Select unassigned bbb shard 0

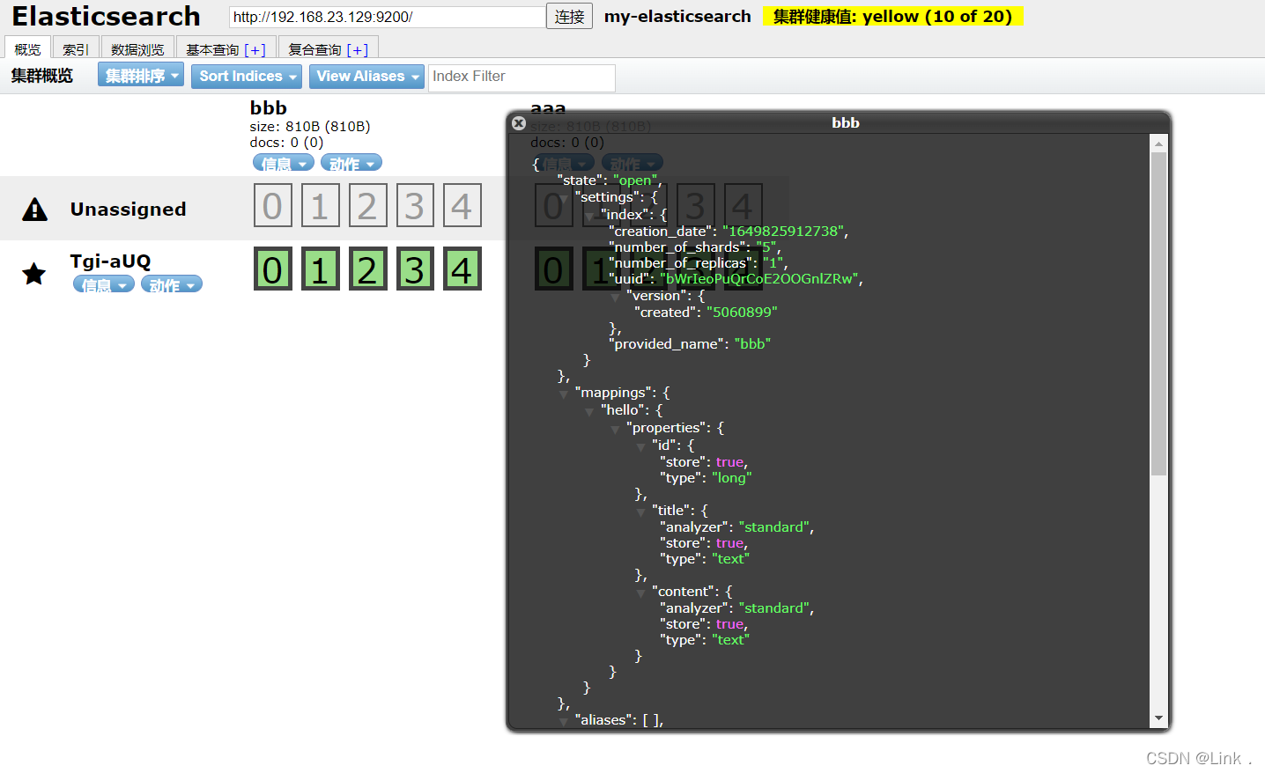pyautogui.click(x=272, y=206)
